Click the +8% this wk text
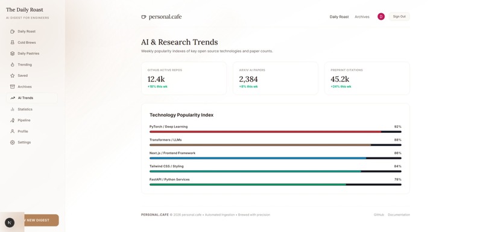 (x=248, y=87)
